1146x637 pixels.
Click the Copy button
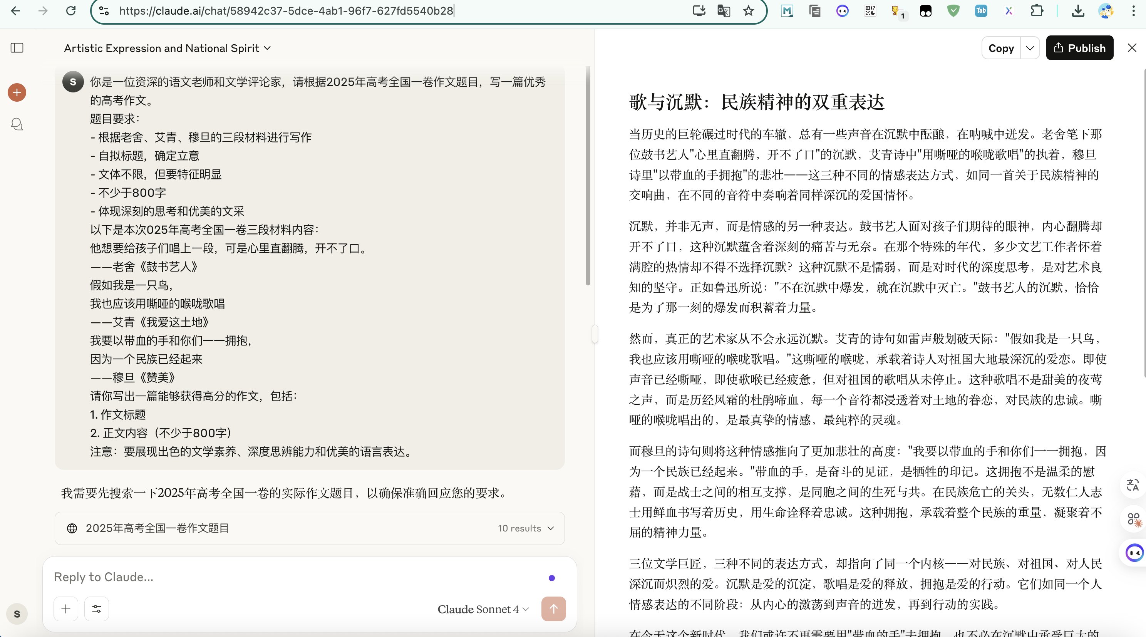click(1001, 48)
